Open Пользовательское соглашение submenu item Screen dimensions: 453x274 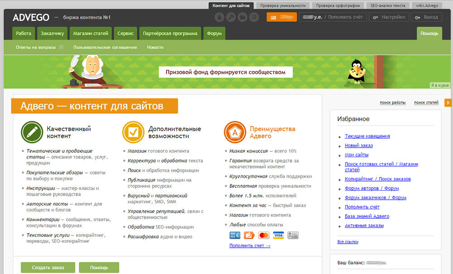click(105, 47)
